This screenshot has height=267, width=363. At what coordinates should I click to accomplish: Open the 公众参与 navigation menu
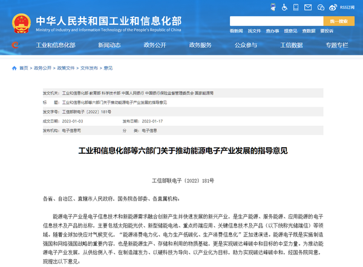click(x=246, y=45)
